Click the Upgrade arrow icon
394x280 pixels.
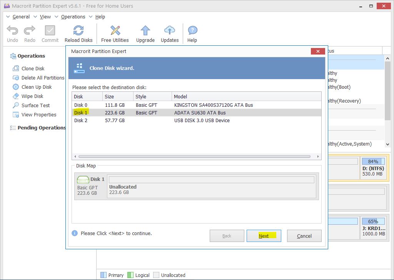click(145, 31)
